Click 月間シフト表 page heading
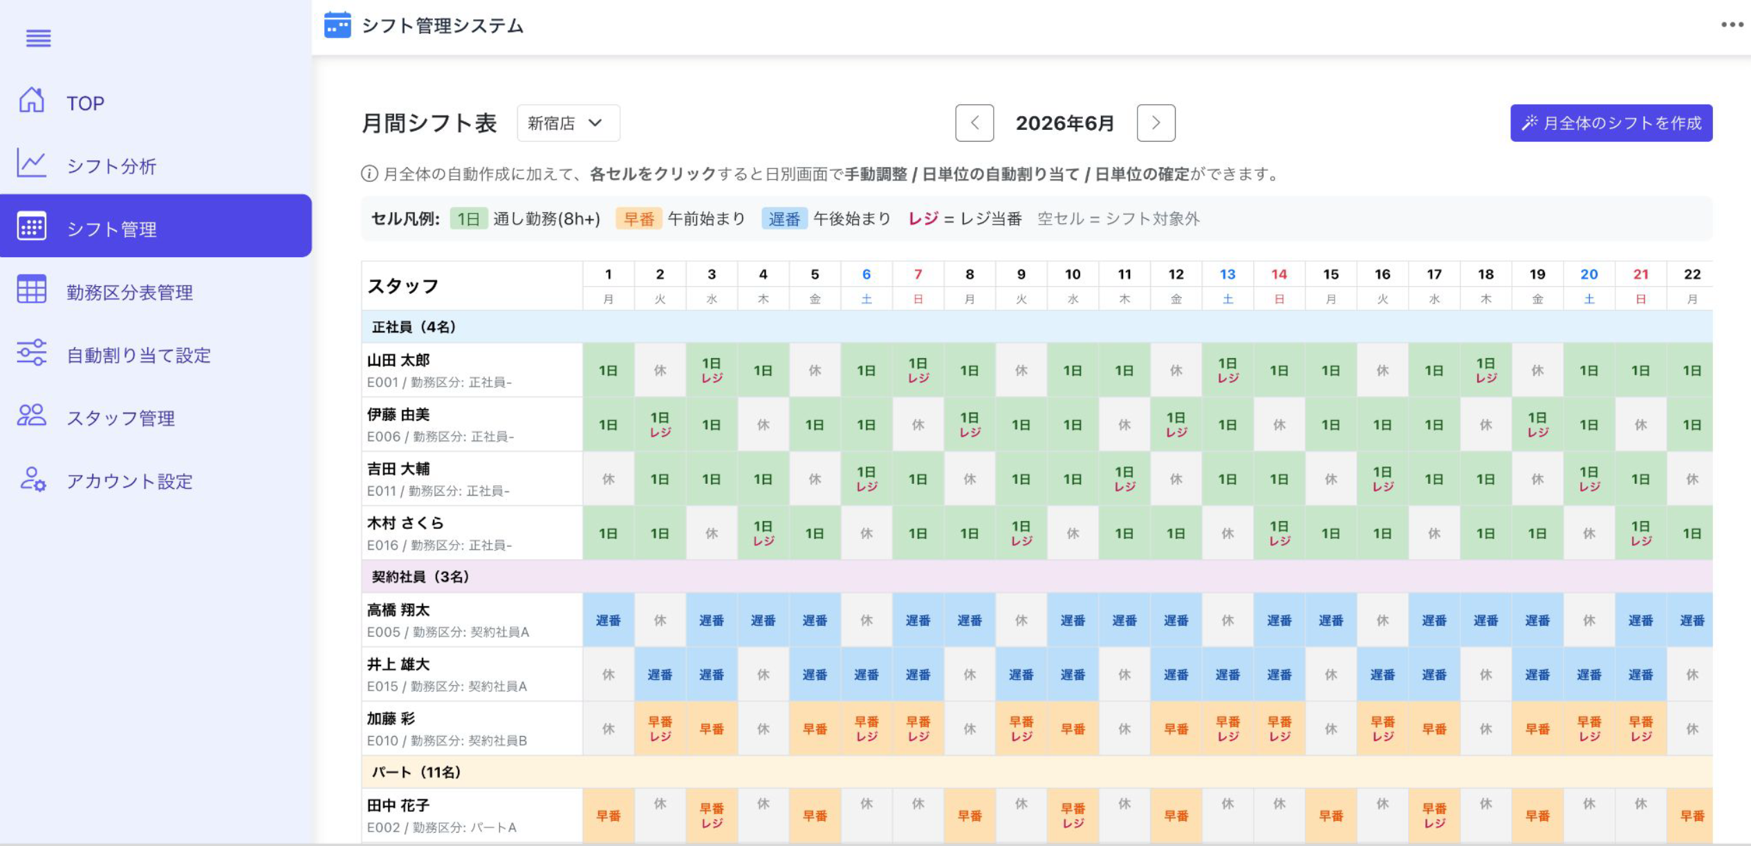This screenshot has width=1751, height=846. coord(429,123)
